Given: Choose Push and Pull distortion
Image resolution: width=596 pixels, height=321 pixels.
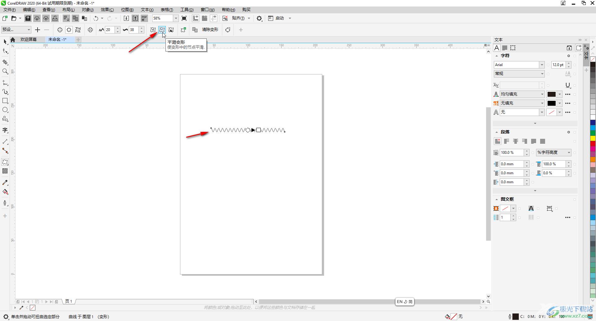Looking at the screenshot, I should tap(60, 30).
